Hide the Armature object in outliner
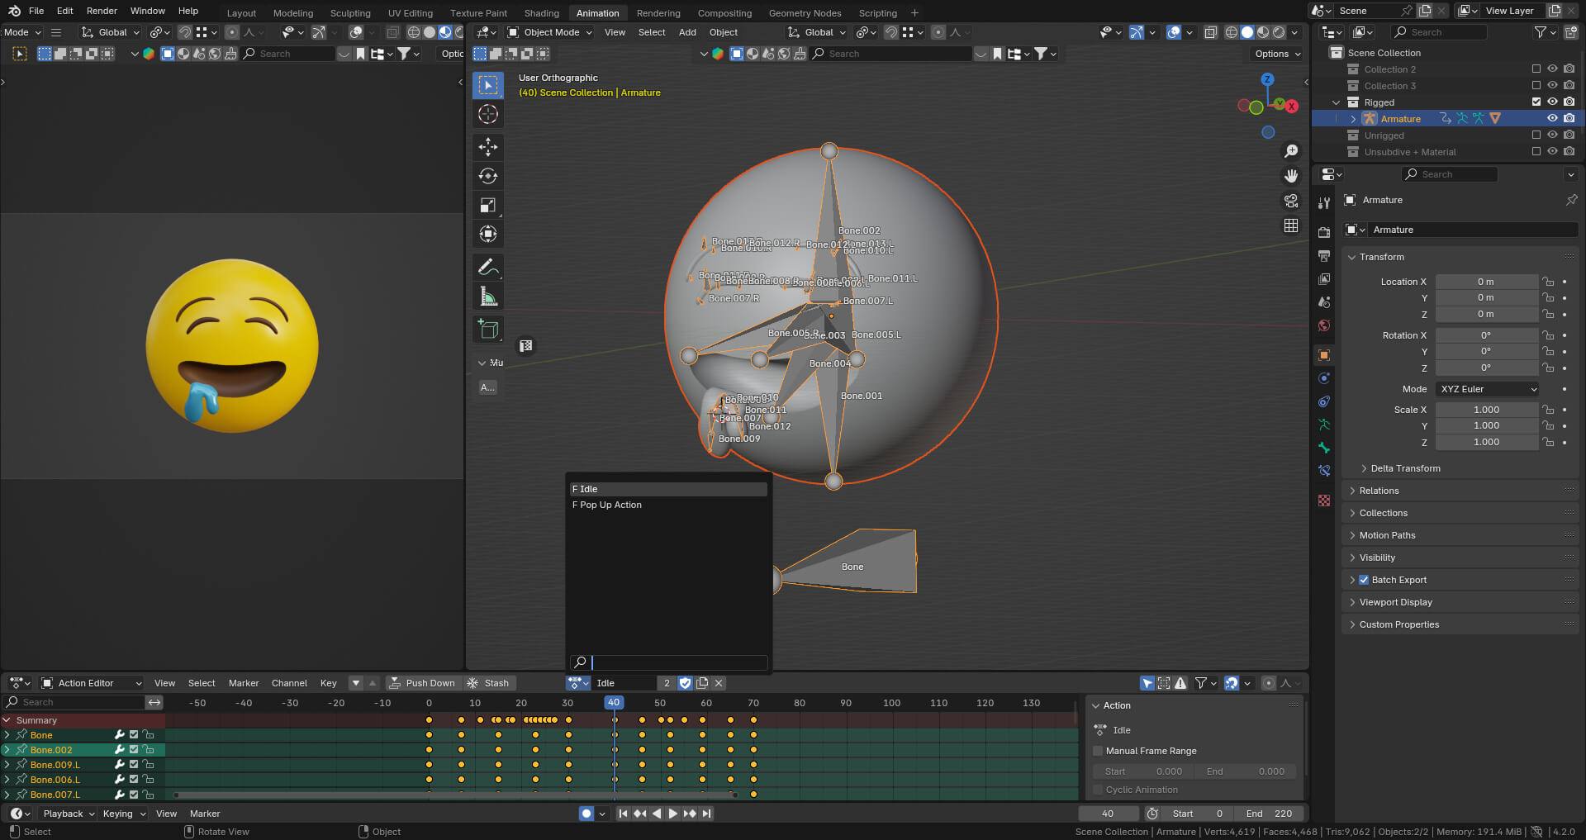This screenshot has width=1586, height=840. (1552, 119)
